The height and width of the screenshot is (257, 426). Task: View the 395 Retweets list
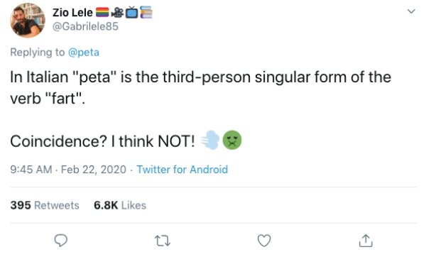click(45, 205)
